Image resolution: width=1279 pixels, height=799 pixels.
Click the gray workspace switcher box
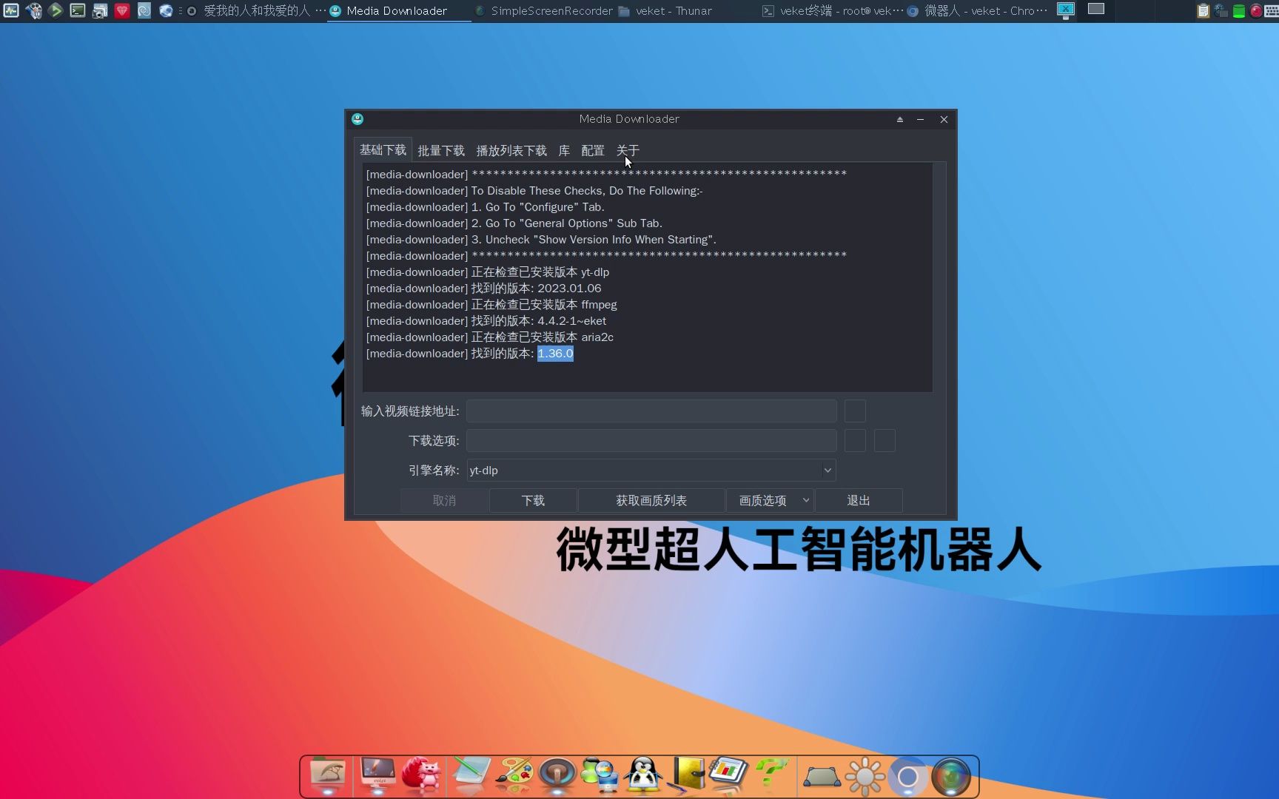point(1096,9)
